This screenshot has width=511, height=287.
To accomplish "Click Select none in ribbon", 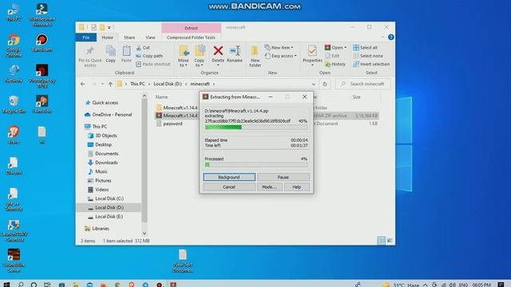I will click(368, 56).
